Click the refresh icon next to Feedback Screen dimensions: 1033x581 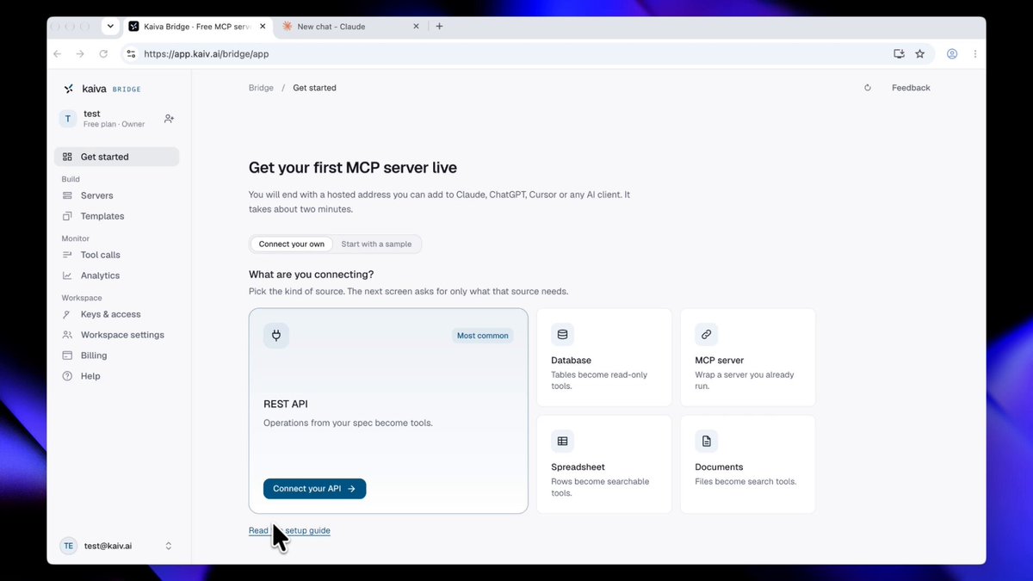pyautogui.click(x=868, y=88)
